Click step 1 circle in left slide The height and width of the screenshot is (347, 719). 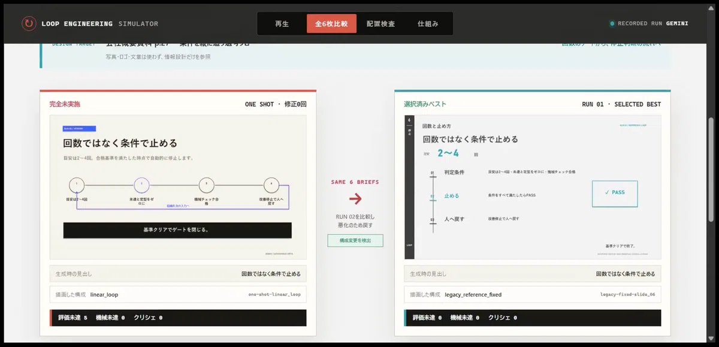click(x=77, y=185)
